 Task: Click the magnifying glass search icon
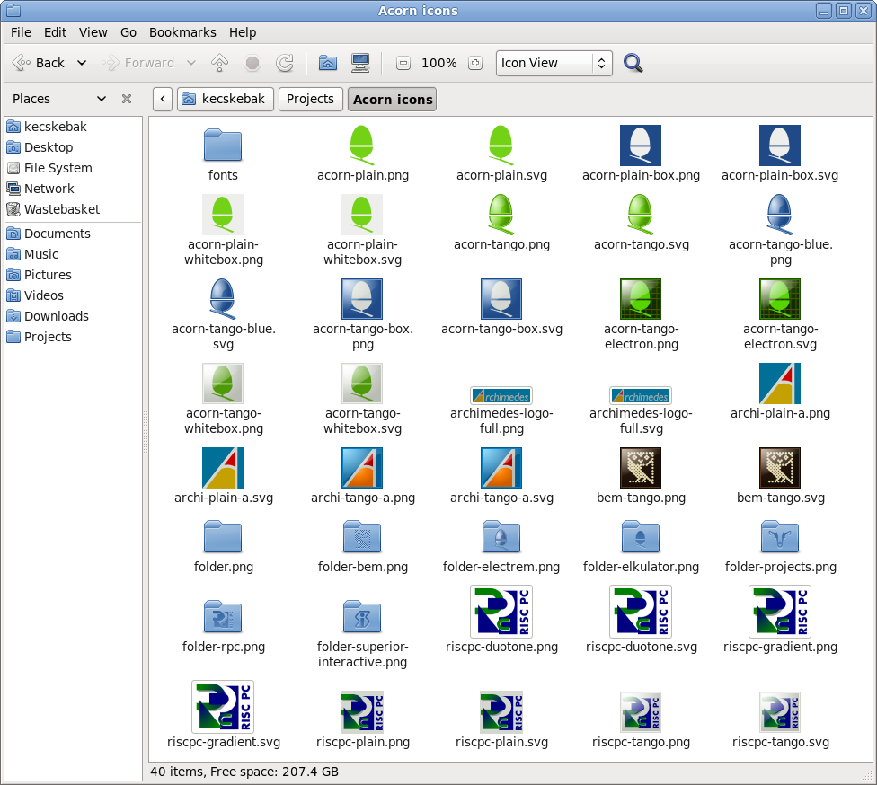633,63
